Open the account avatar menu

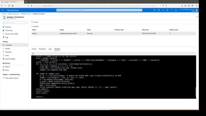[x=197, y=10]
